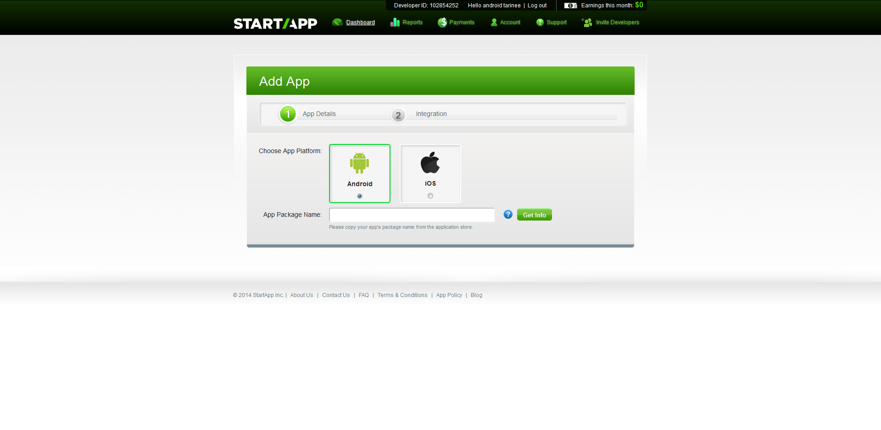Image resolution: width=881 pixels, height=430 pixels.
Task: Open the Terms & Conditions footer link
Action: tap(402, 295)
